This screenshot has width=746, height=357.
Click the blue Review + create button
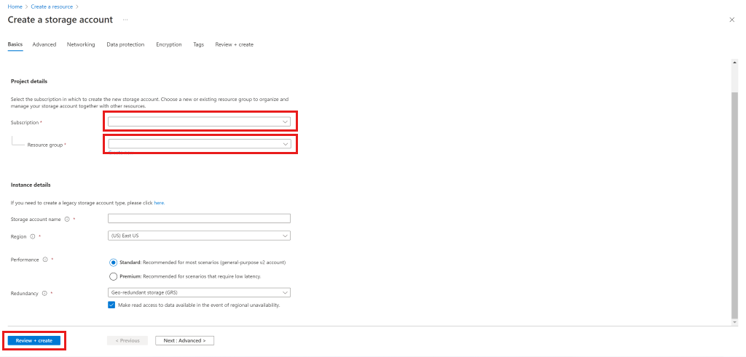tap(34, 340)
